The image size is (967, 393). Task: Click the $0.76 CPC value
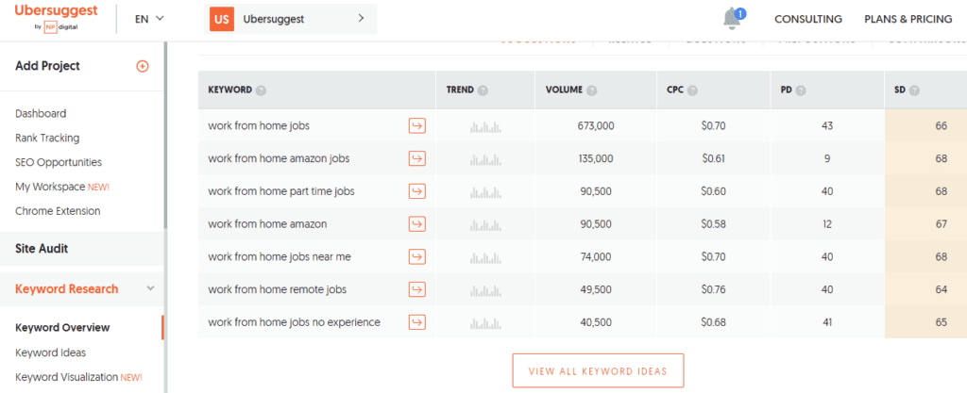tap(714, 289)
